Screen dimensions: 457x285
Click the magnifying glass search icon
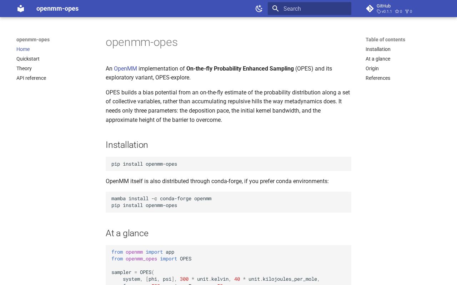point(275,9)
